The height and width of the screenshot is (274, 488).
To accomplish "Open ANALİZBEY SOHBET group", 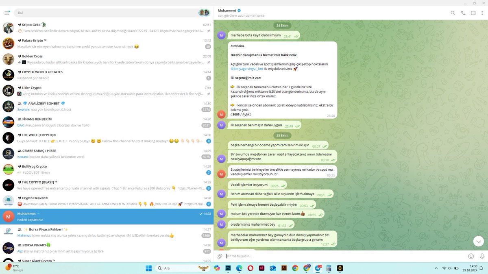I will 107,107.
